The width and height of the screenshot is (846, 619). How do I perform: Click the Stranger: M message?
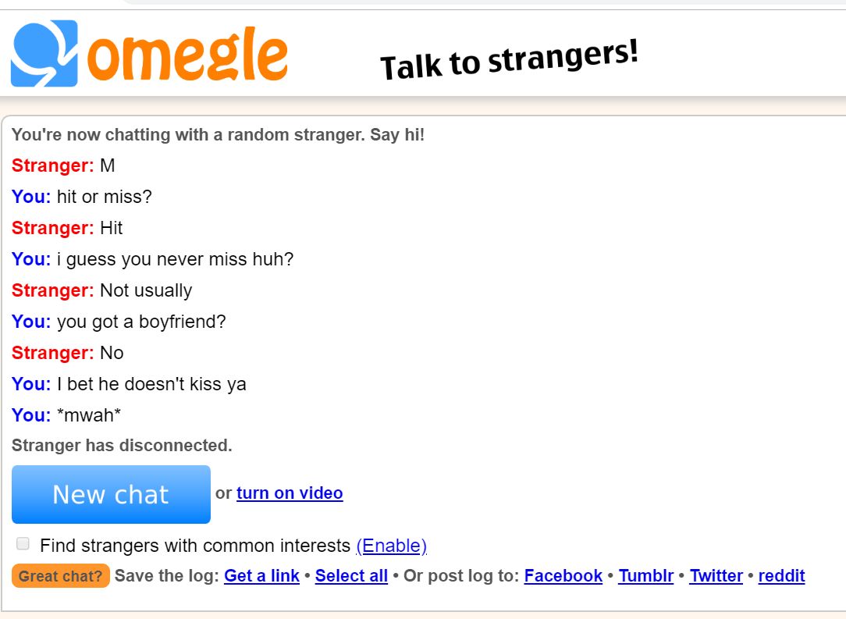pos(62,165)
